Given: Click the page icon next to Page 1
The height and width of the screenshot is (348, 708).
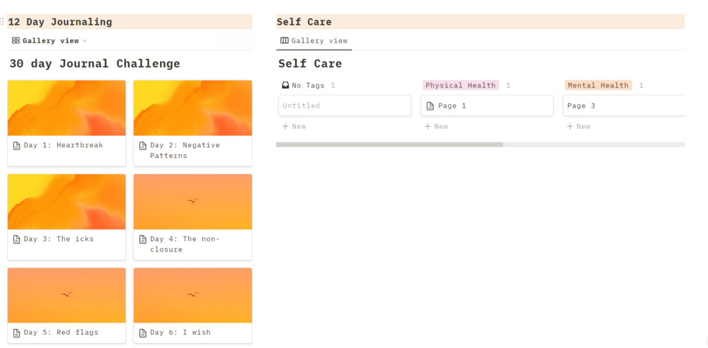Looking at the screenshot, I should coord(430,106).
